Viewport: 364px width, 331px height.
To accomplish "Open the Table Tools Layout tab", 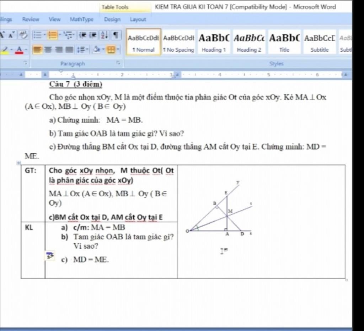I will click(x=138, y=19).
